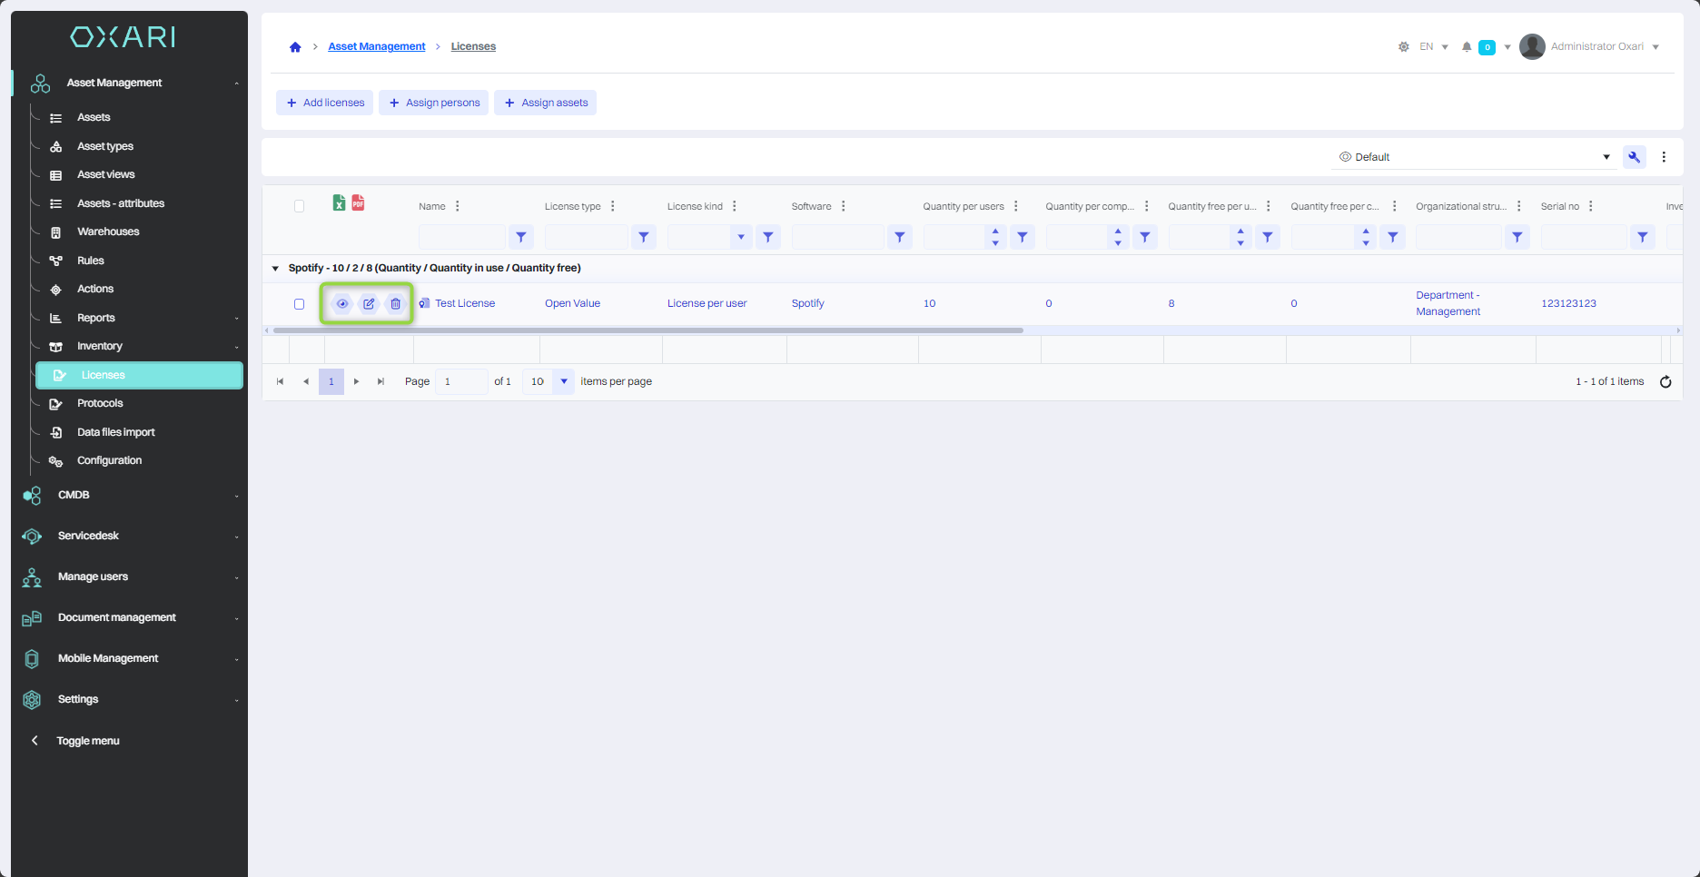Click the Assign persons button
The width and height of the screenshot is (1700, 877).
(x=434, y=103)
